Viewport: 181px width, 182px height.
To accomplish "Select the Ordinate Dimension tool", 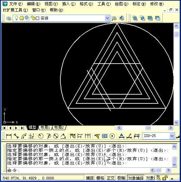I will click(x=31, y=136).
